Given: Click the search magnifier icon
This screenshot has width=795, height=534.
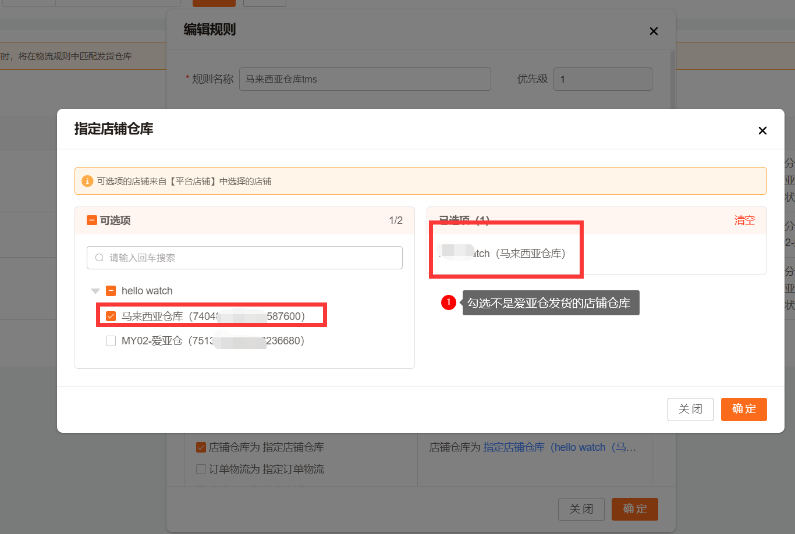Looking at the screenshot, I should [x=100, y=258].
